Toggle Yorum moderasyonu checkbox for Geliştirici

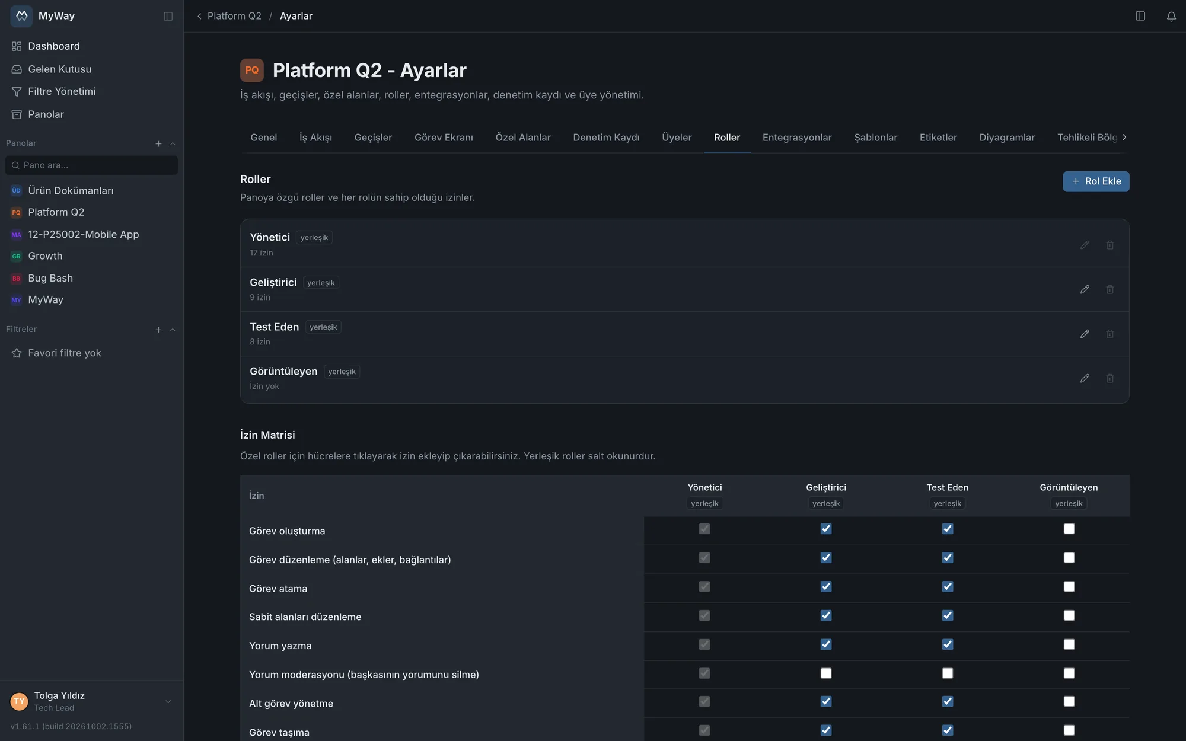click(x=825, y=673)
